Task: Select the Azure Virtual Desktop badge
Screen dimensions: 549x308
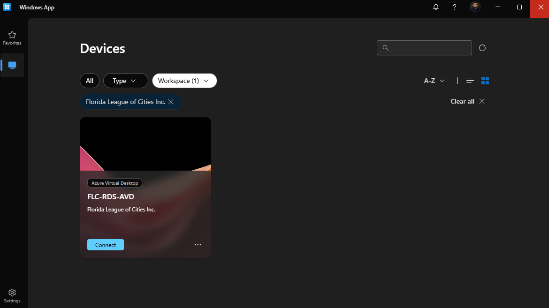Action: click(x=114, y=183)
